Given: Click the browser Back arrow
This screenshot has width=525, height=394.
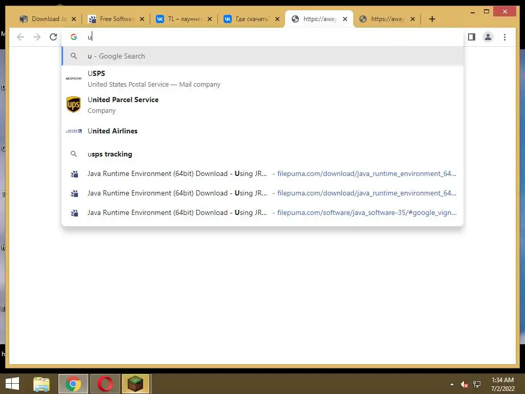Looking at the screenshot, I should pos(21,37).
